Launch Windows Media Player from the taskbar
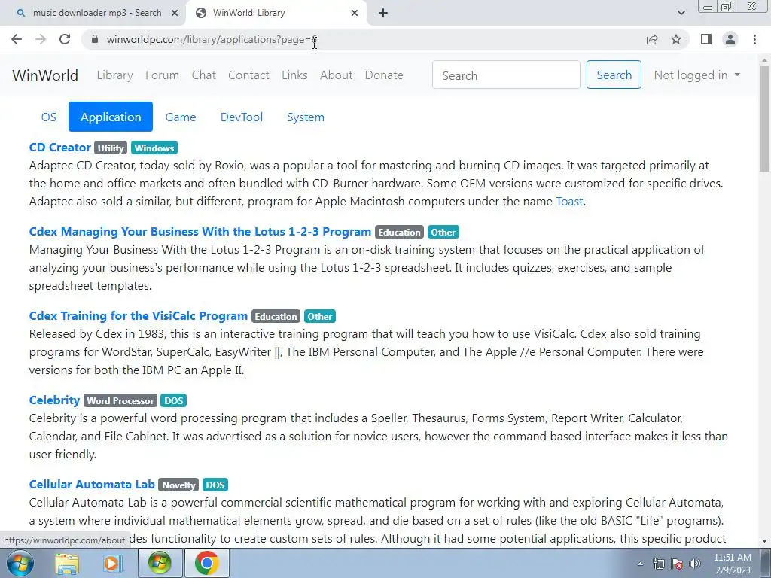 [112, 563]
